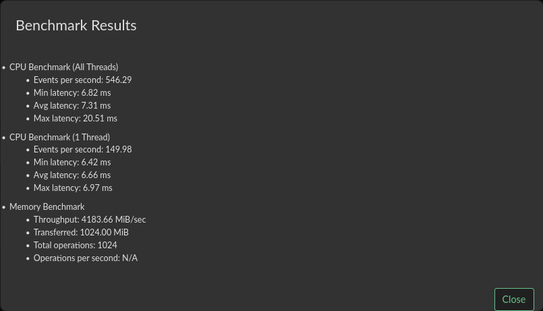
Task: Click Throughput: 4183.66 MiB/sec line
Action: [x=89, y=219]
